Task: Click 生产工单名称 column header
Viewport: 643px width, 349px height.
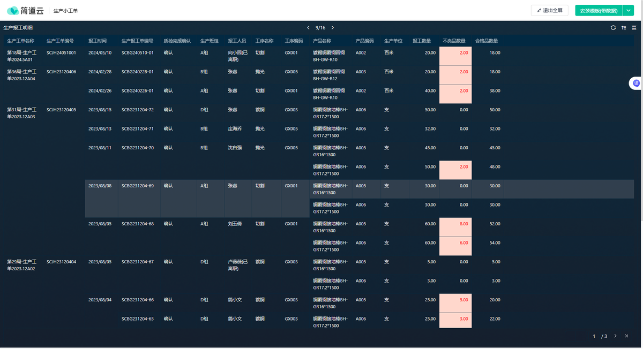Action: point(21,41)
